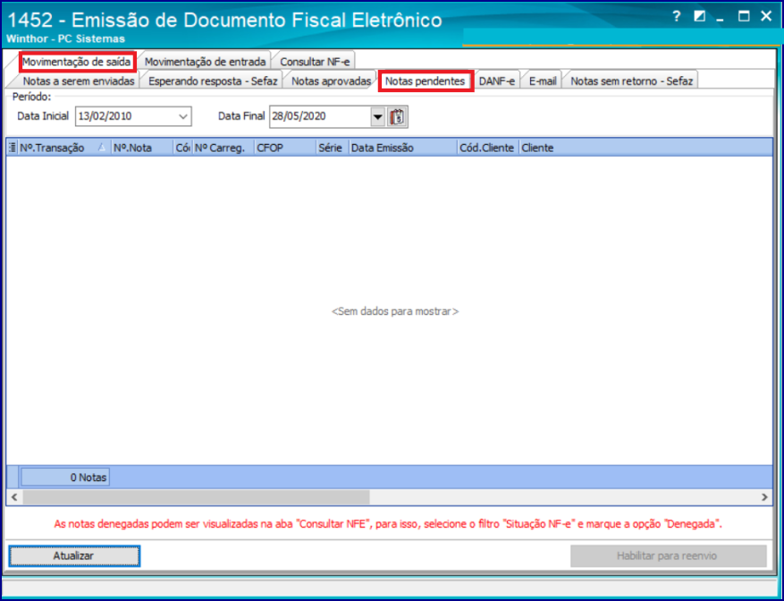Open the DANF-e tab
This screenshot has width=784, height=601.
(x=497, y=81)
